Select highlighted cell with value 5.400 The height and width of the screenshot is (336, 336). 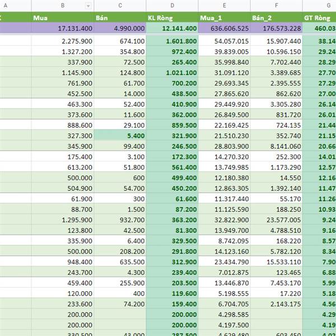120,136
